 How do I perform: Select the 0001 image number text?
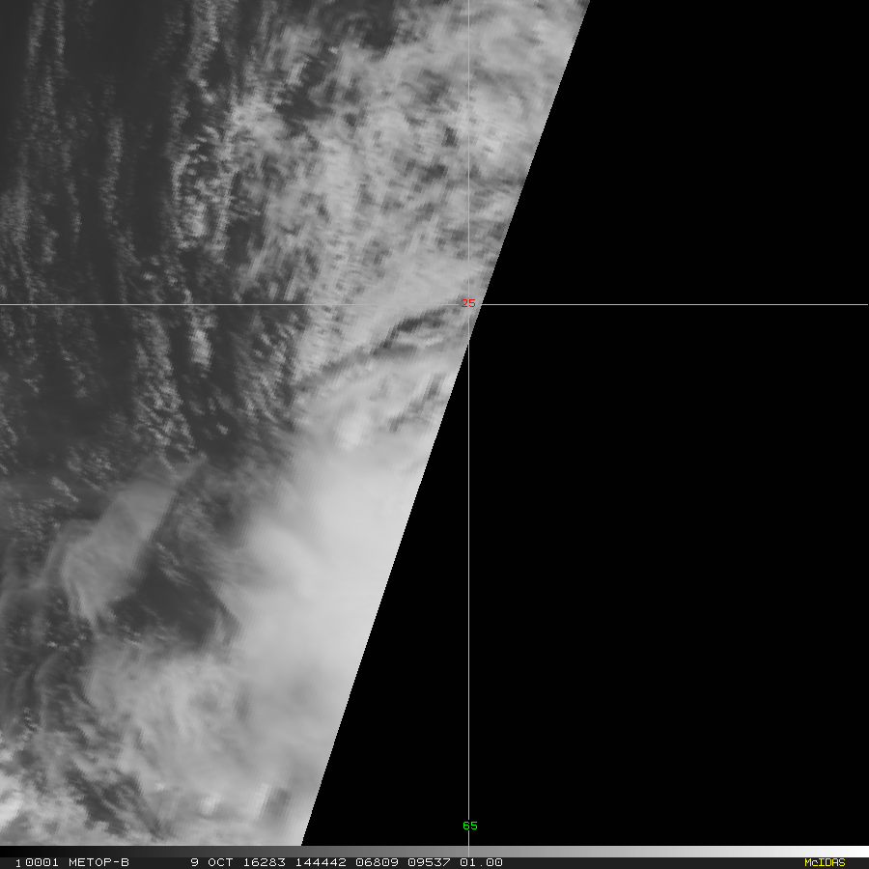tap(42, 862)
